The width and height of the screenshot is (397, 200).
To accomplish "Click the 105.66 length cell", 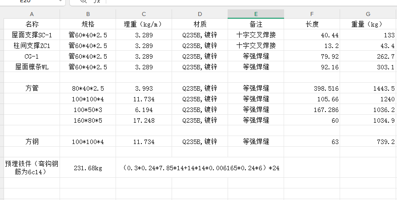I will [x=312, y=99].
